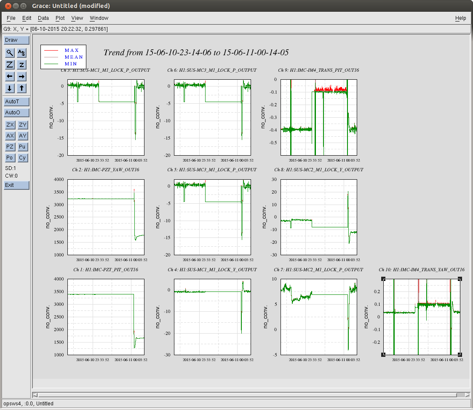Click the Po pop world stack button
This screenshot has width=473, height=410.
click(10, 158)
